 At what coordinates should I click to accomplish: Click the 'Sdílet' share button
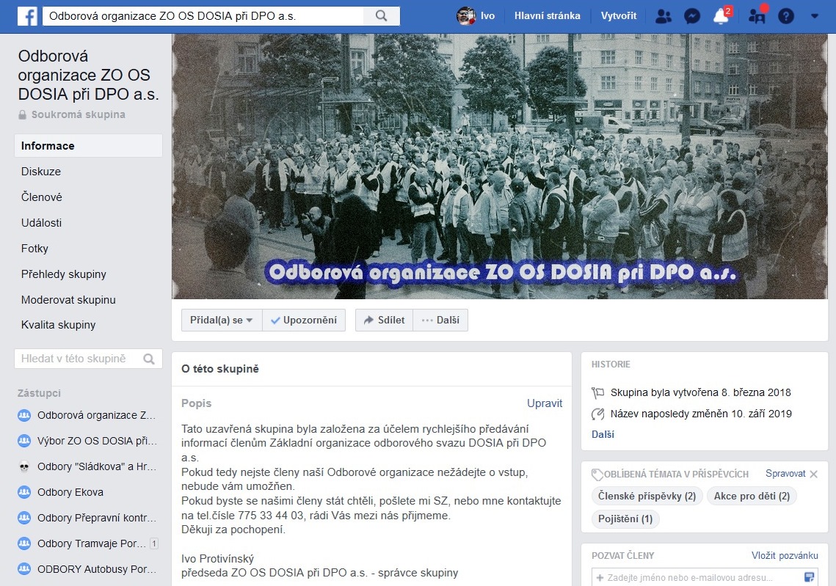point(384,321)
